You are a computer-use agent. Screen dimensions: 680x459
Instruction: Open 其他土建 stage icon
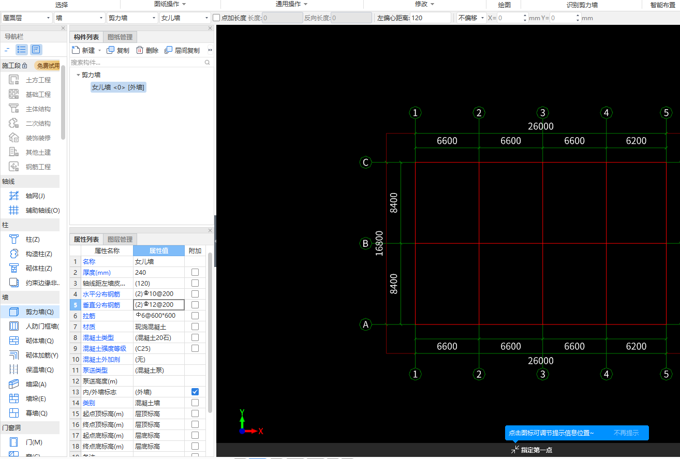[14, 153]
